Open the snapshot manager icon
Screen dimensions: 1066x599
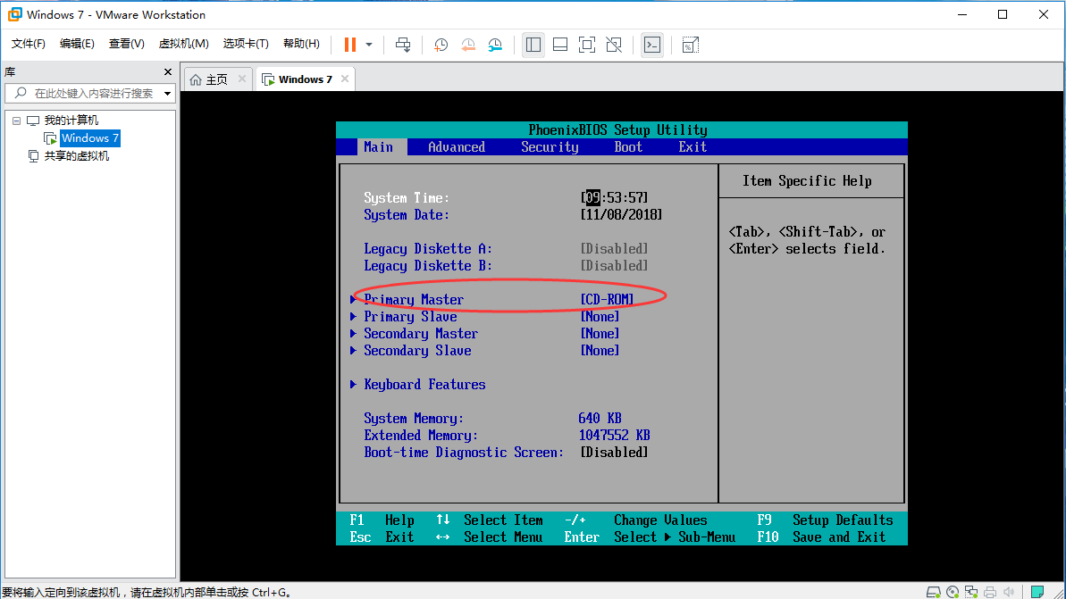point(496,45)
